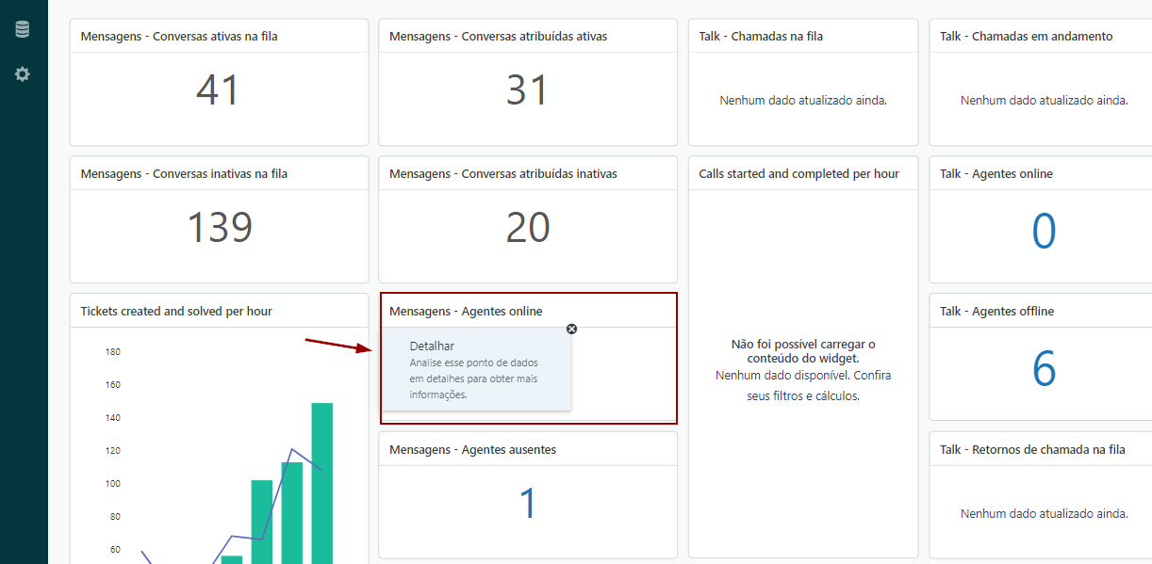Click the 20 assigned inactive conversations value
The height and width of the screenshot is (564, 1152).
point(527,228)
